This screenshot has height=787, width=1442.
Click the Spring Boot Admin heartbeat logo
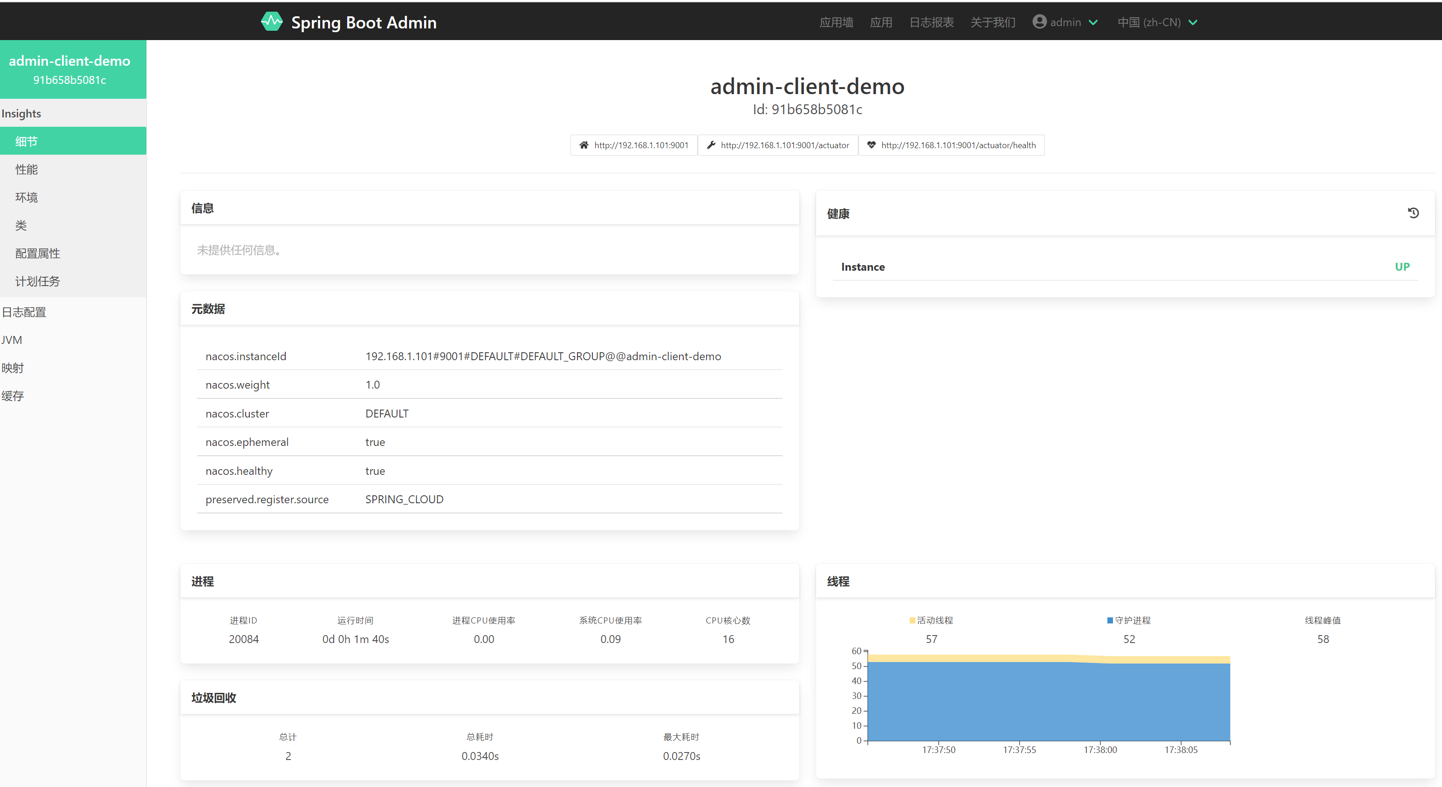point(272,22)
